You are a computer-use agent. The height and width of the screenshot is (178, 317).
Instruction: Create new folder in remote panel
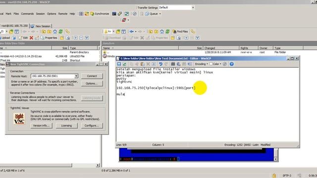(173, 38)
